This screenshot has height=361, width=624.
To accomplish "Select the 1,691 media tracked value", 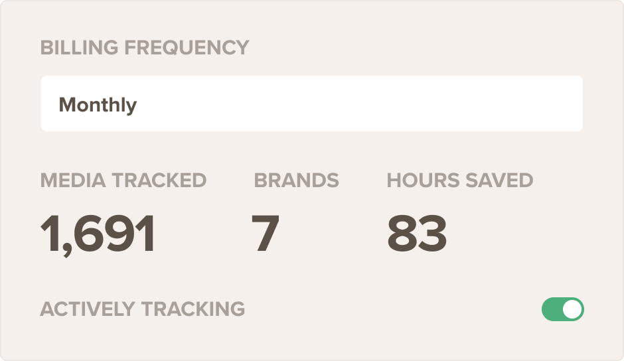I will (x=98, y=234).
